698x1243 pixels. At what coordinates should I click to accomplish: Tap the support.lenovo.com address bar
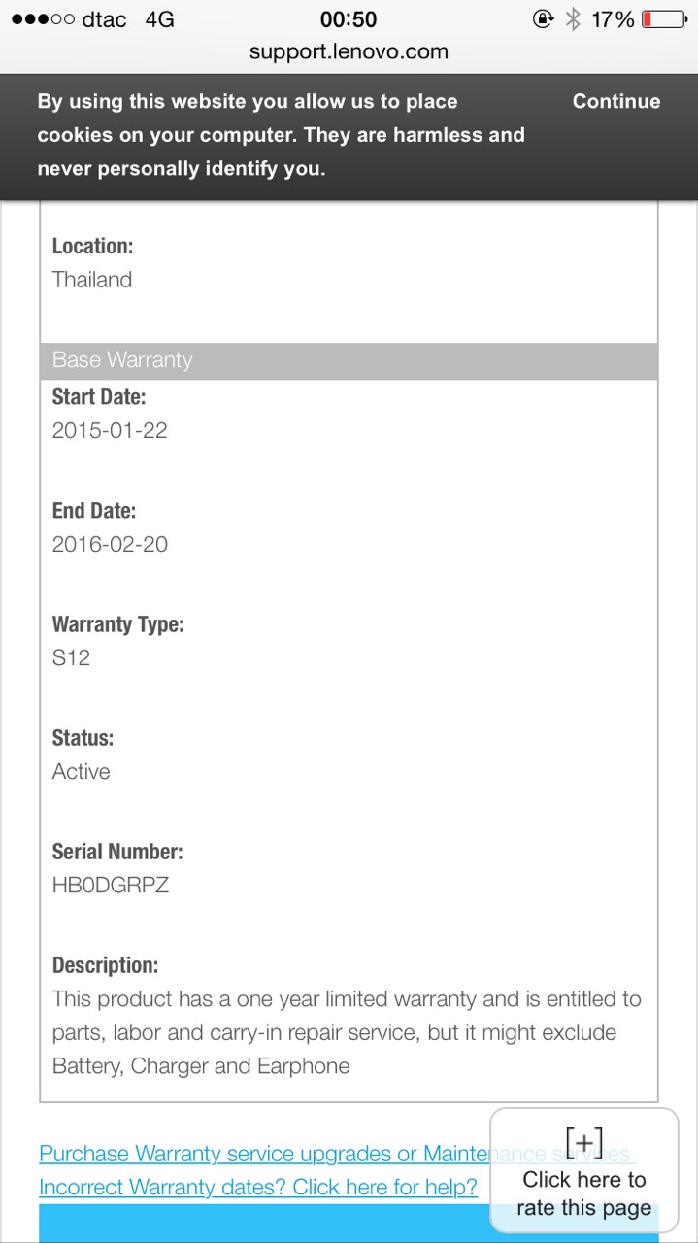(349, 51)
